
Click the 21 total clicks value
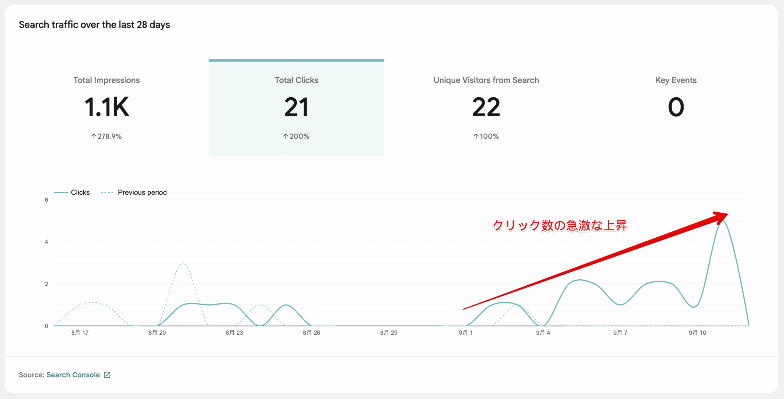coord(296,107)
